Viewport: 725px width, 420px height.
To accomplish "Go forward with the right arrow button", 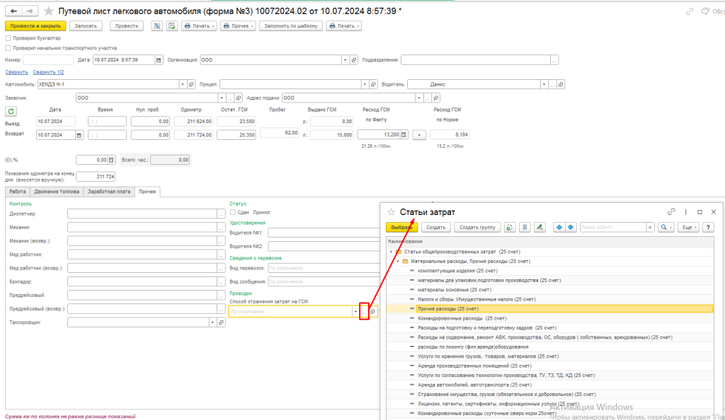I will tap(30, 11).
